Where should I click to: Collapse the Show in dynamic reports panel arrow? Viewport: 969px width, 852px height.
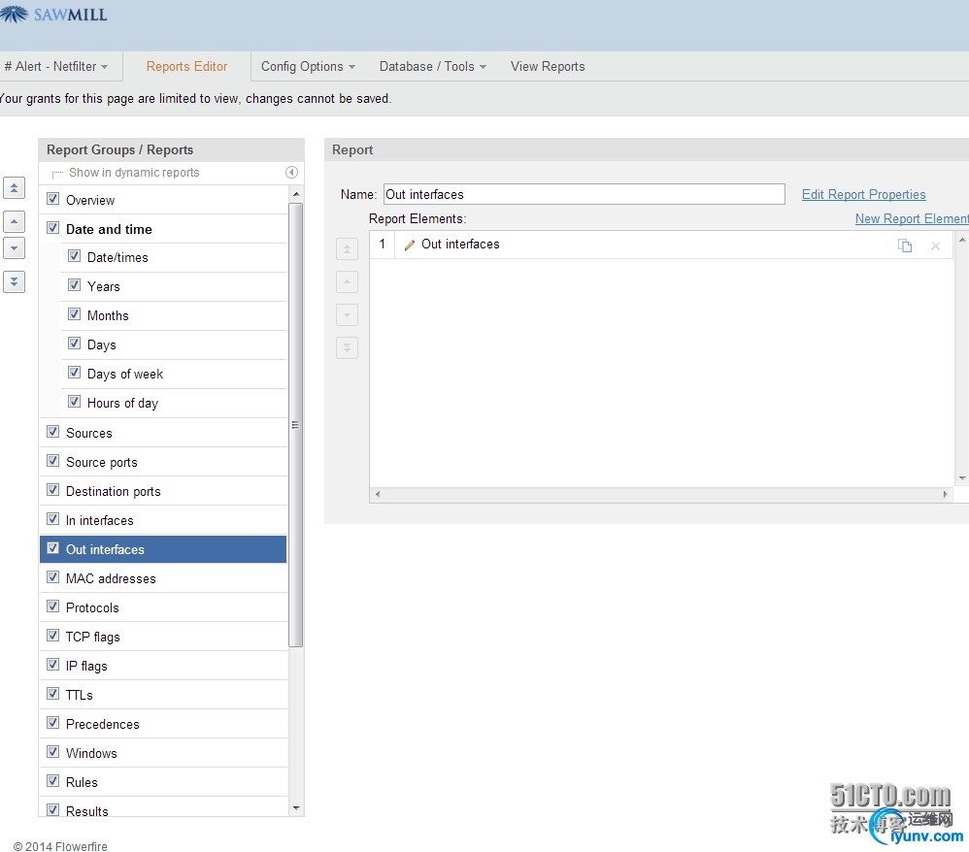pyautogui.click(x=291, y=173)
